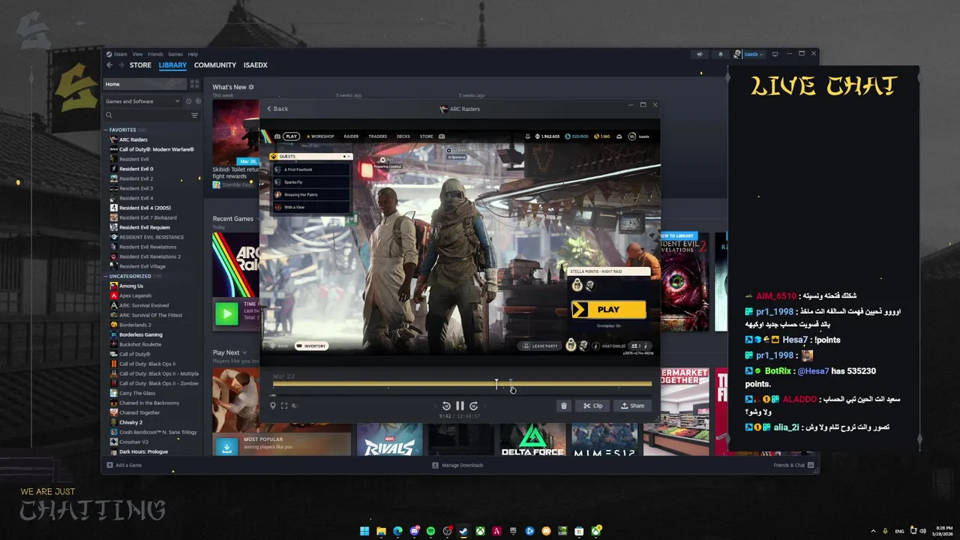Toggle ready-to-play filter icon
Image resolution: width=960 pixels, height=540 pixels.
198,101
